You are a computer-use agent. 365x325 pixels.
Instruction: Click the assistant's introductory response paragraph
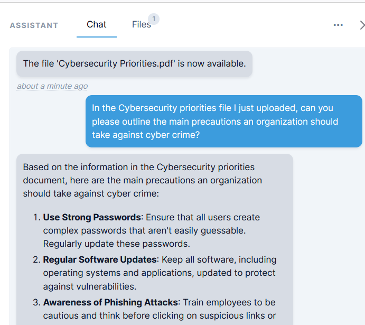pyautogui.click(x=143, y=180)
